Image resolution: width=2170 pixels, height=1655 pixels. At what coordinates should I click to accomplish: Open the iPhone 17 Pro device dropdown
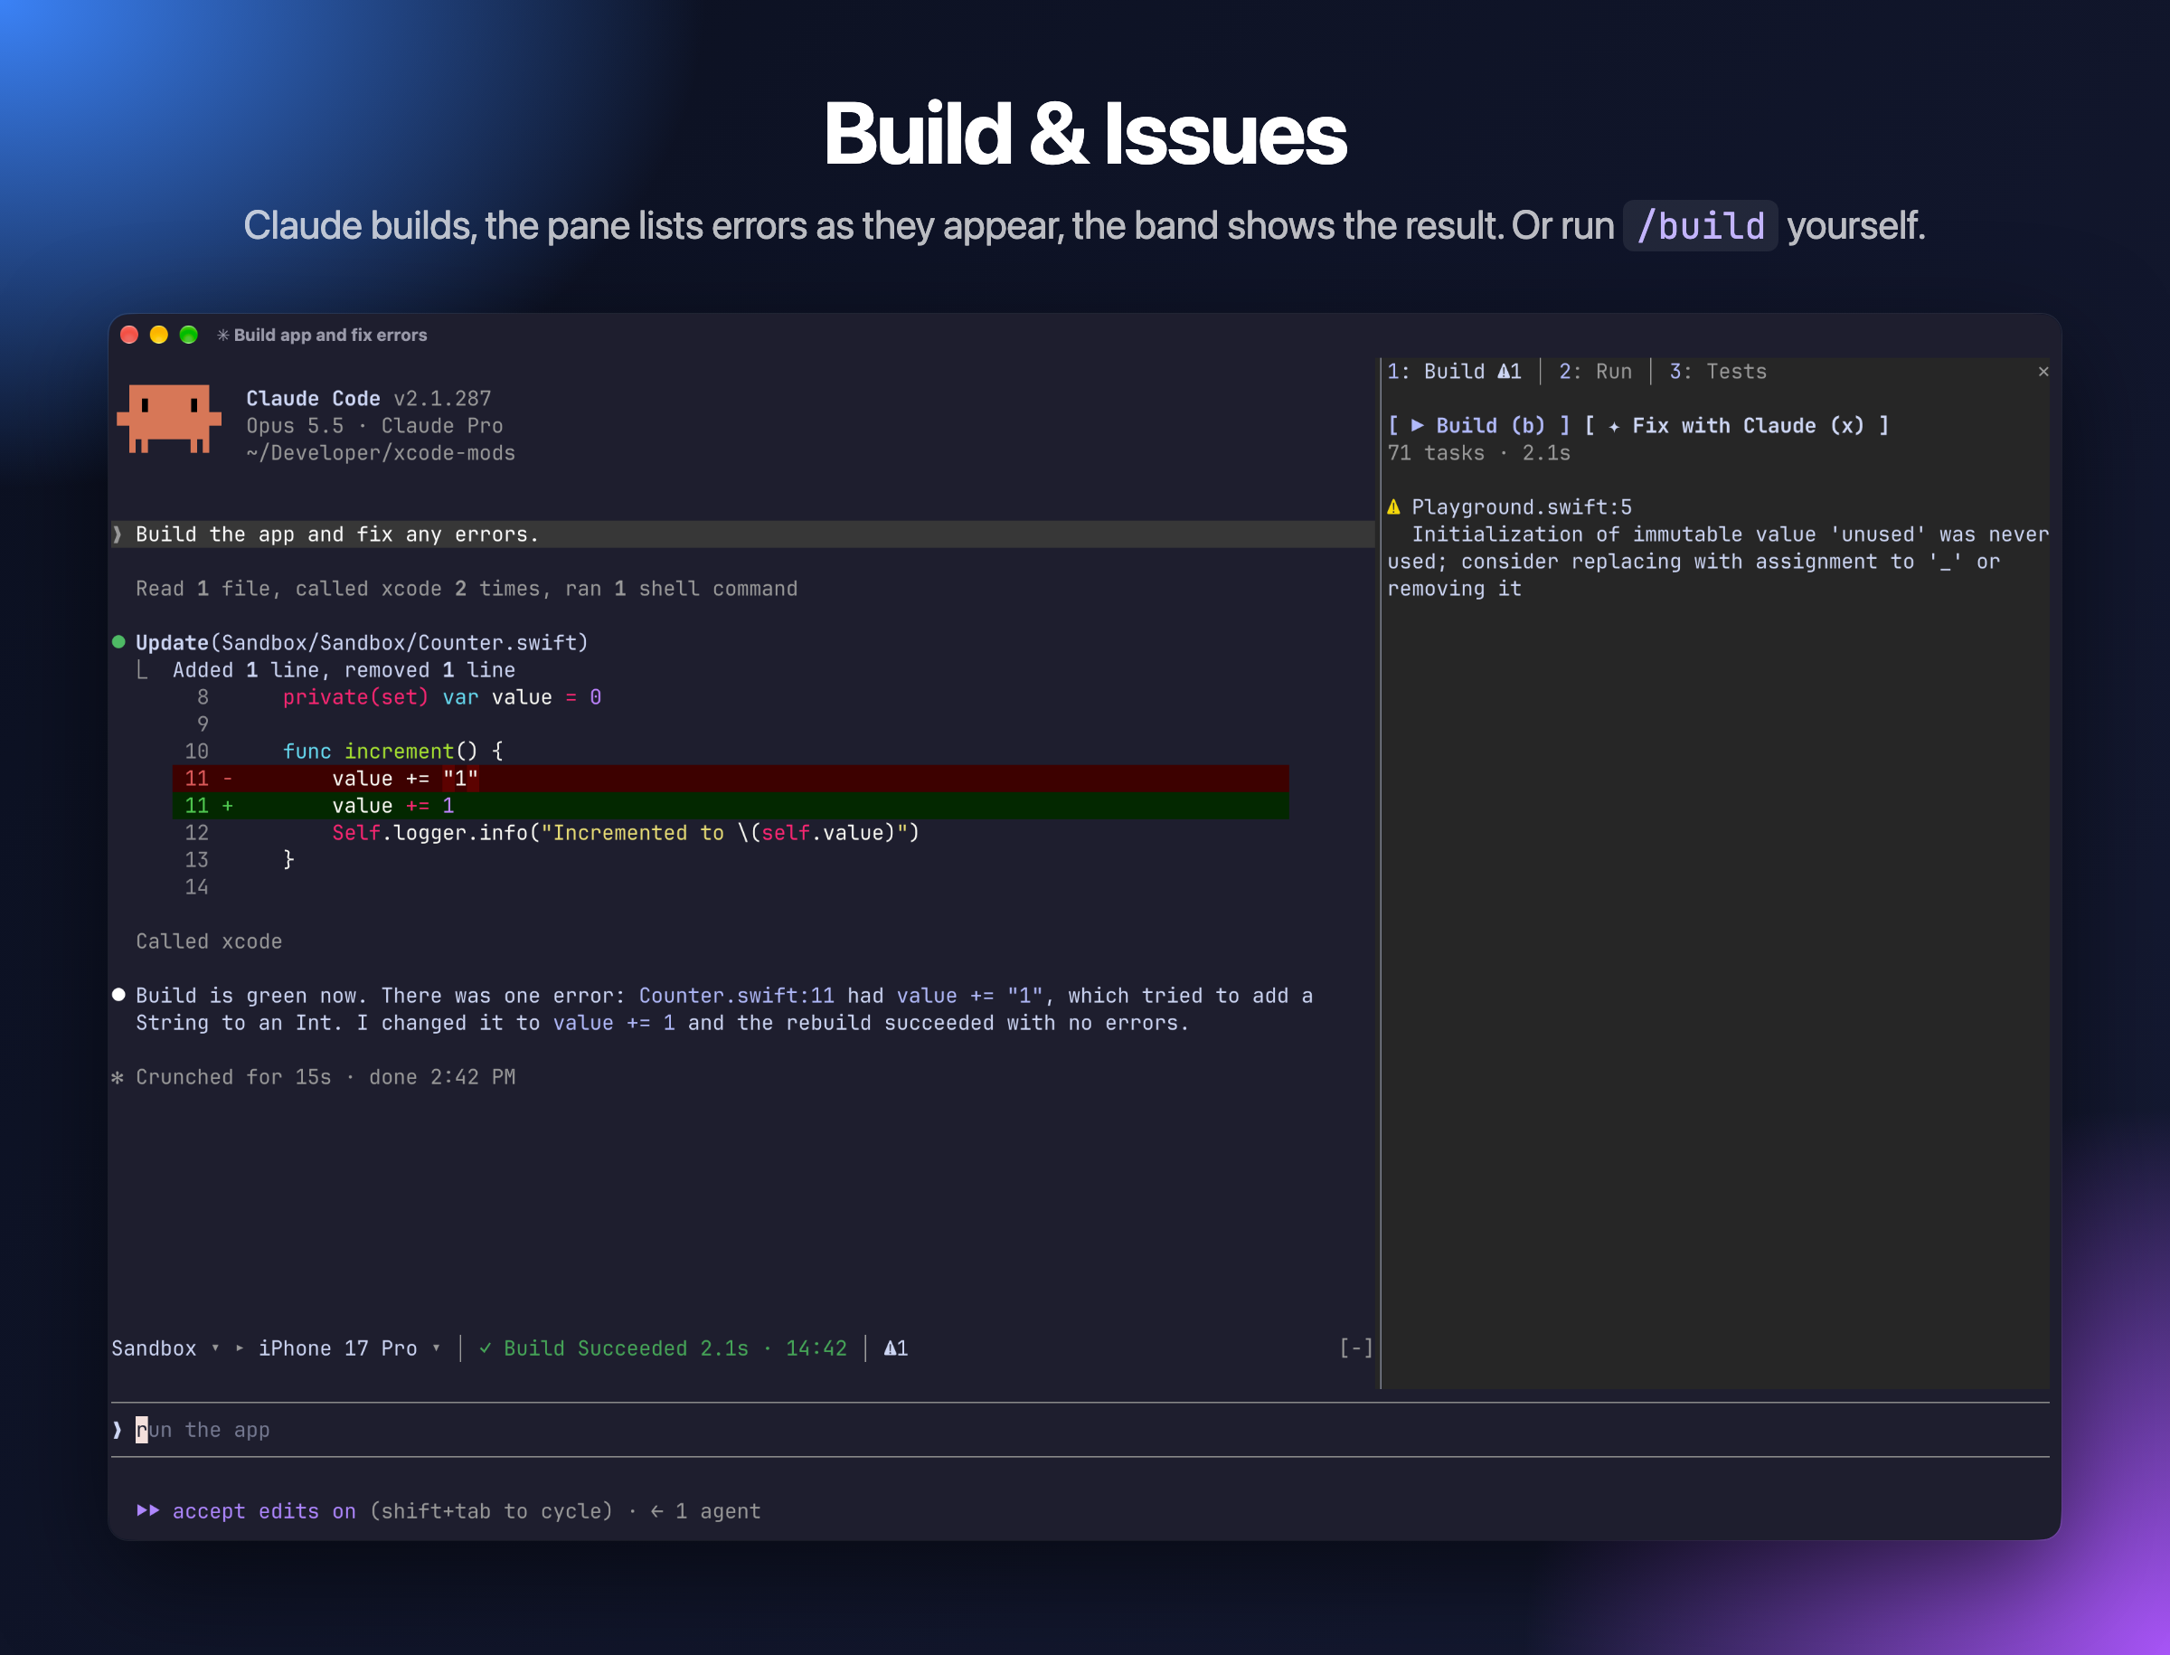coord(350,1348)
